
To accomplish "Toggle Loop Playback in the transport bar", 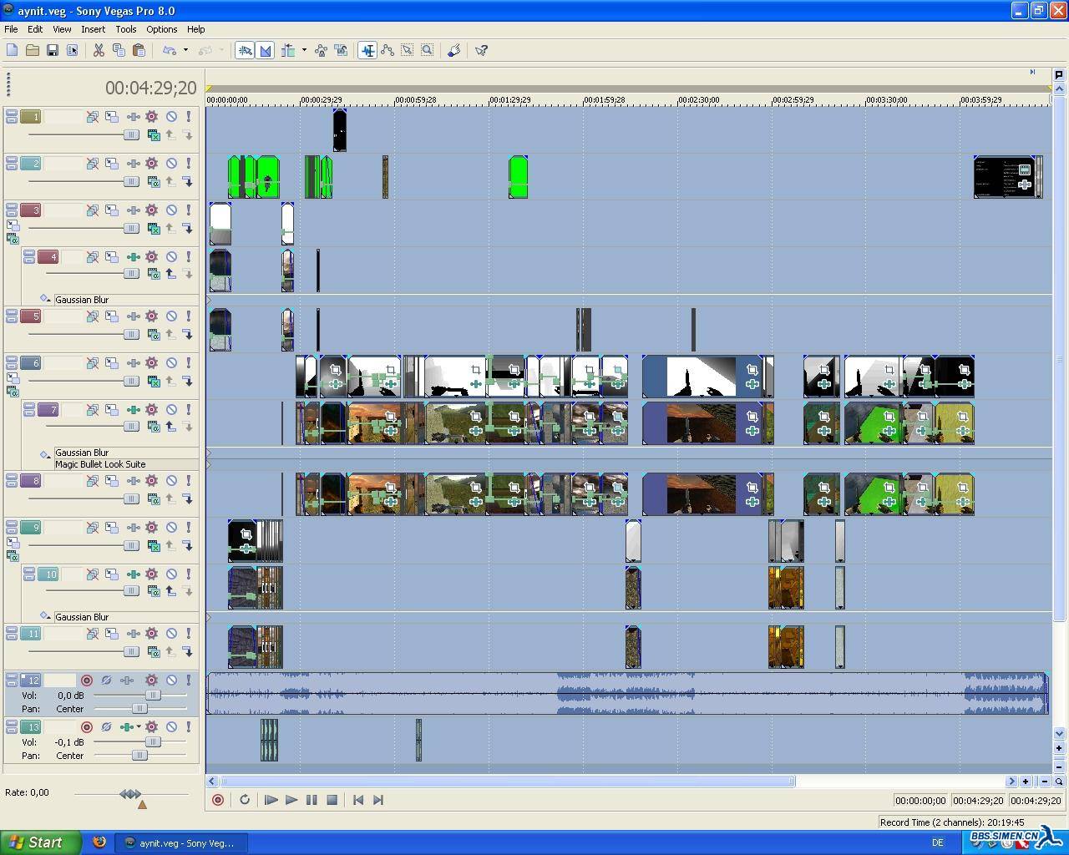I will 245,800.
